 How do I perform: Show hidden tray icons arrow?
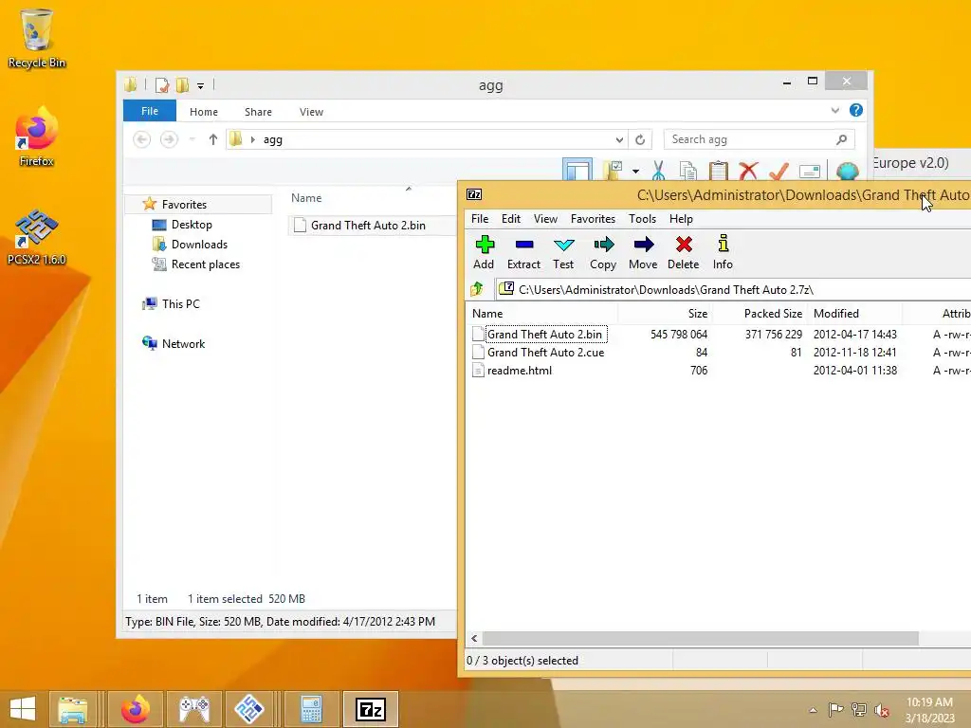[813, 710]
